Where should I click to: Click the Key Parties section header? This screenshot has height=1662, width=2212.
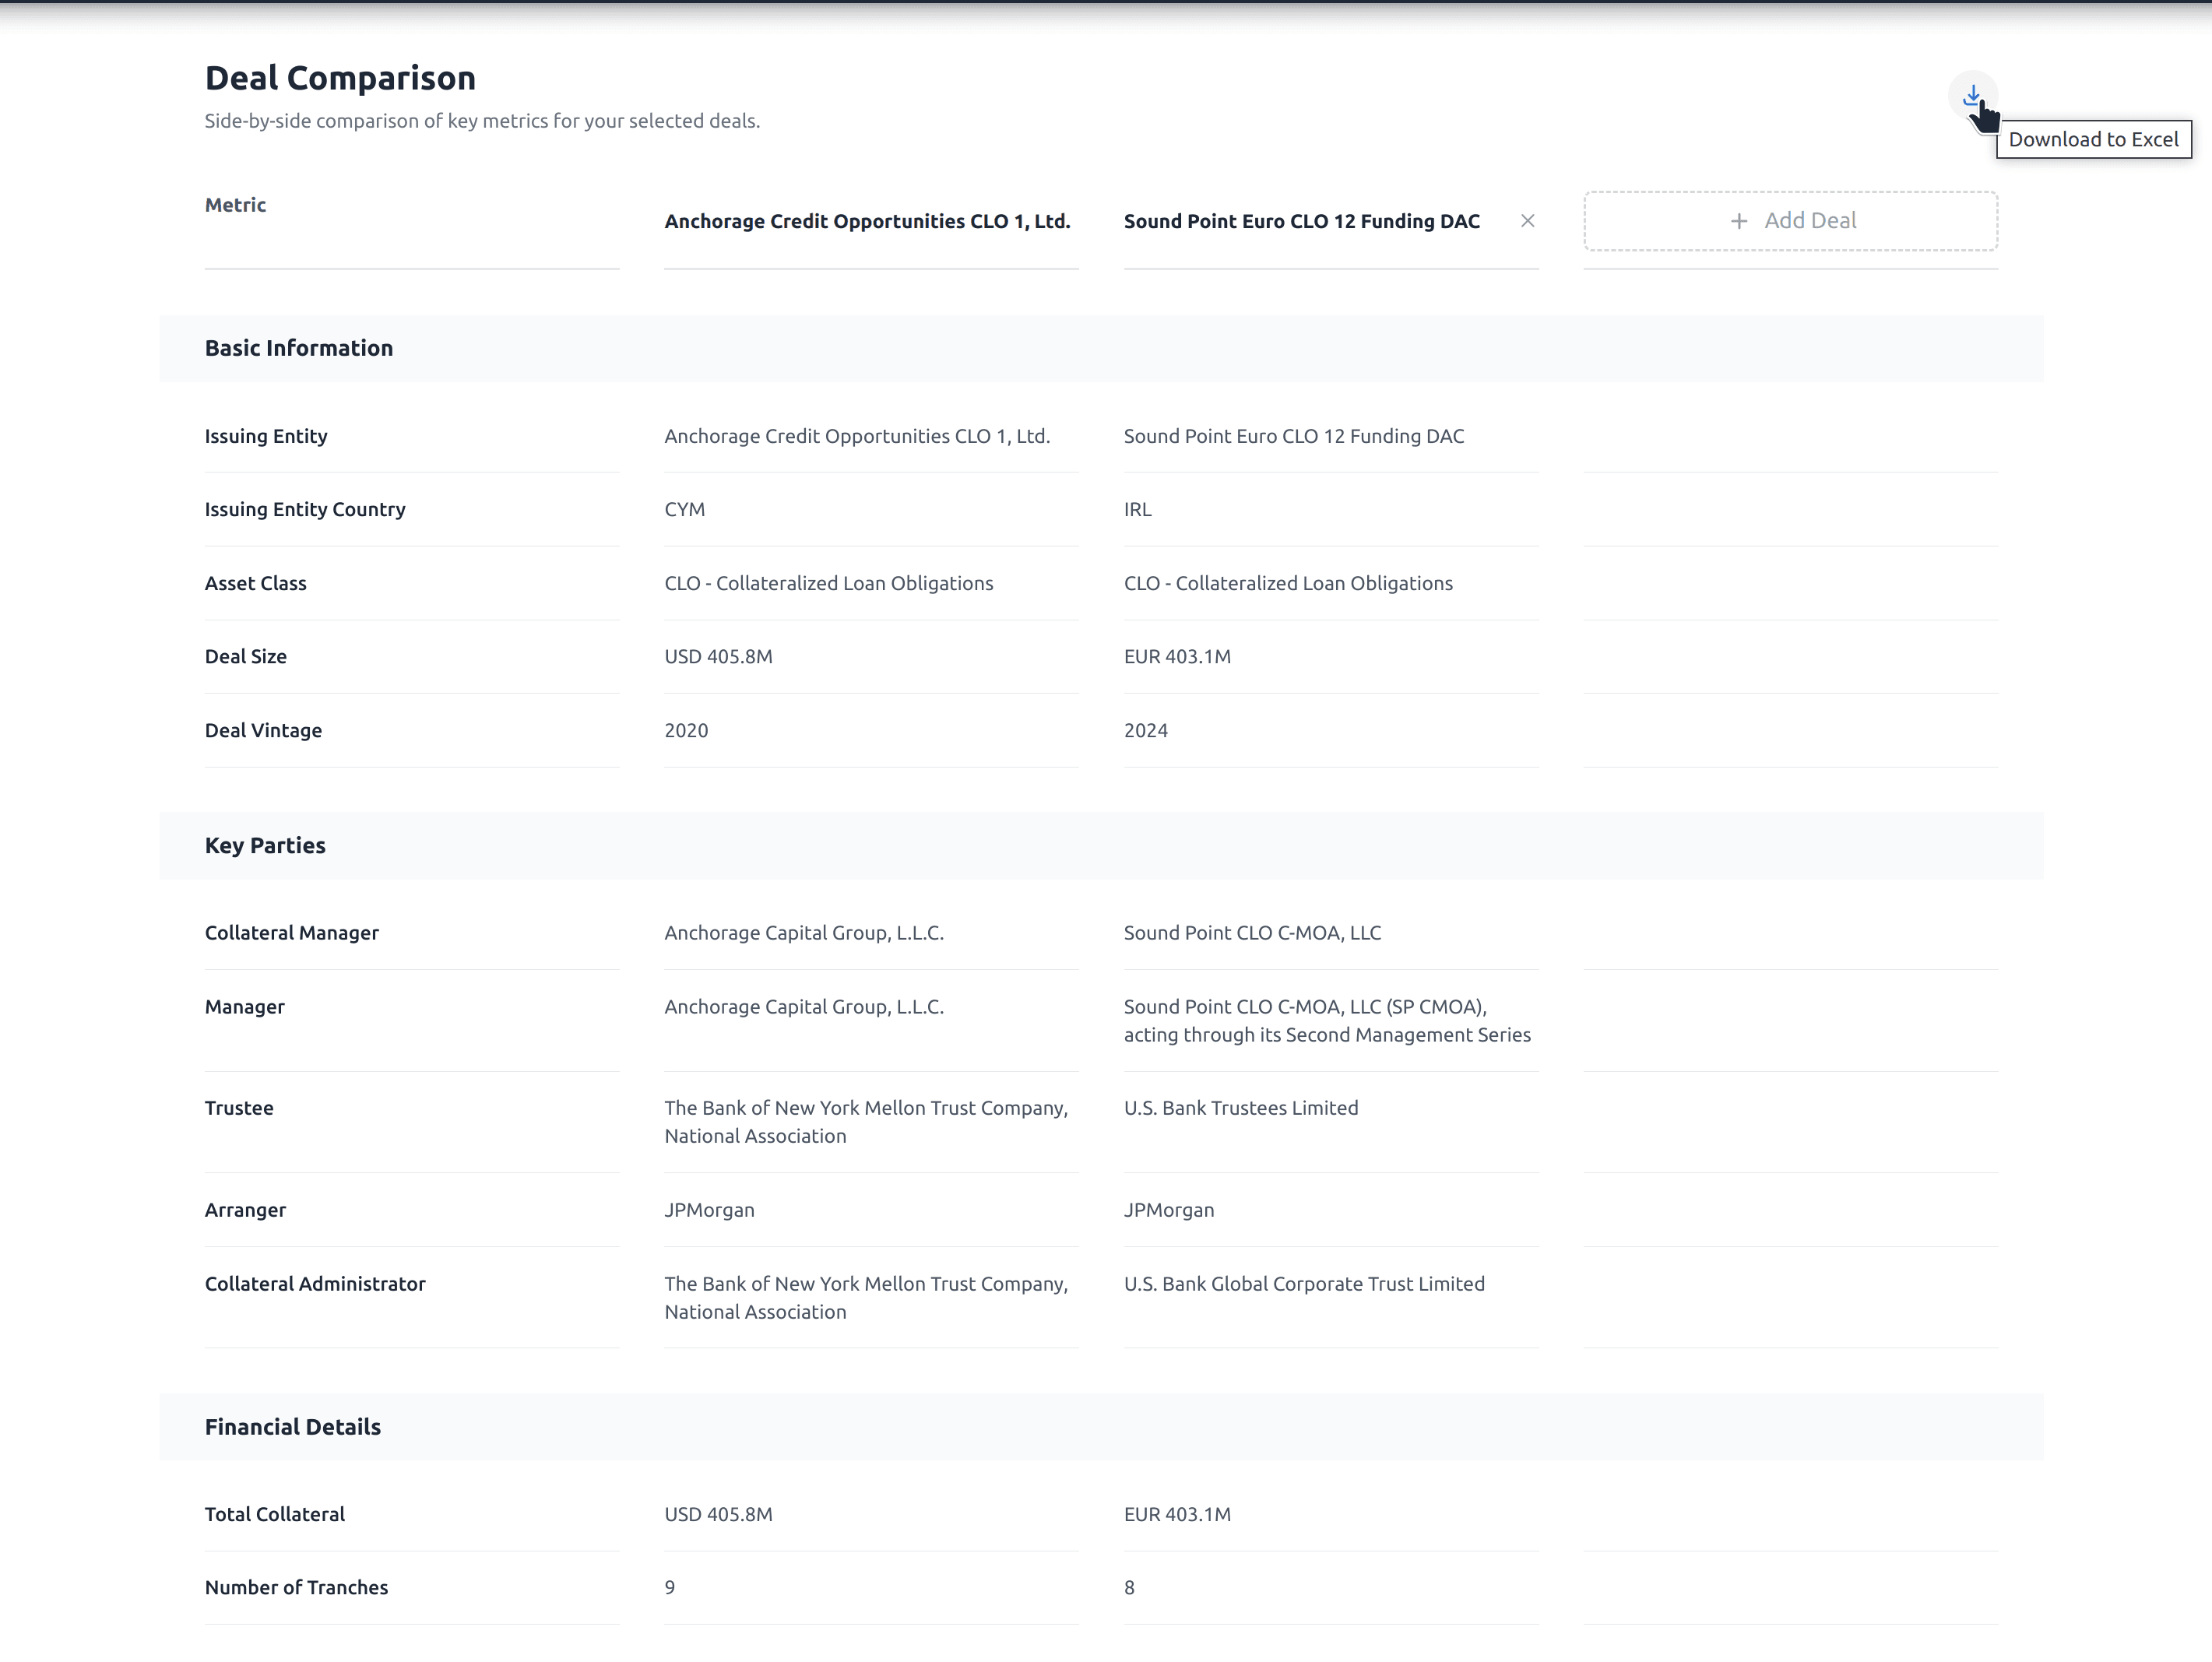[265, 845]
